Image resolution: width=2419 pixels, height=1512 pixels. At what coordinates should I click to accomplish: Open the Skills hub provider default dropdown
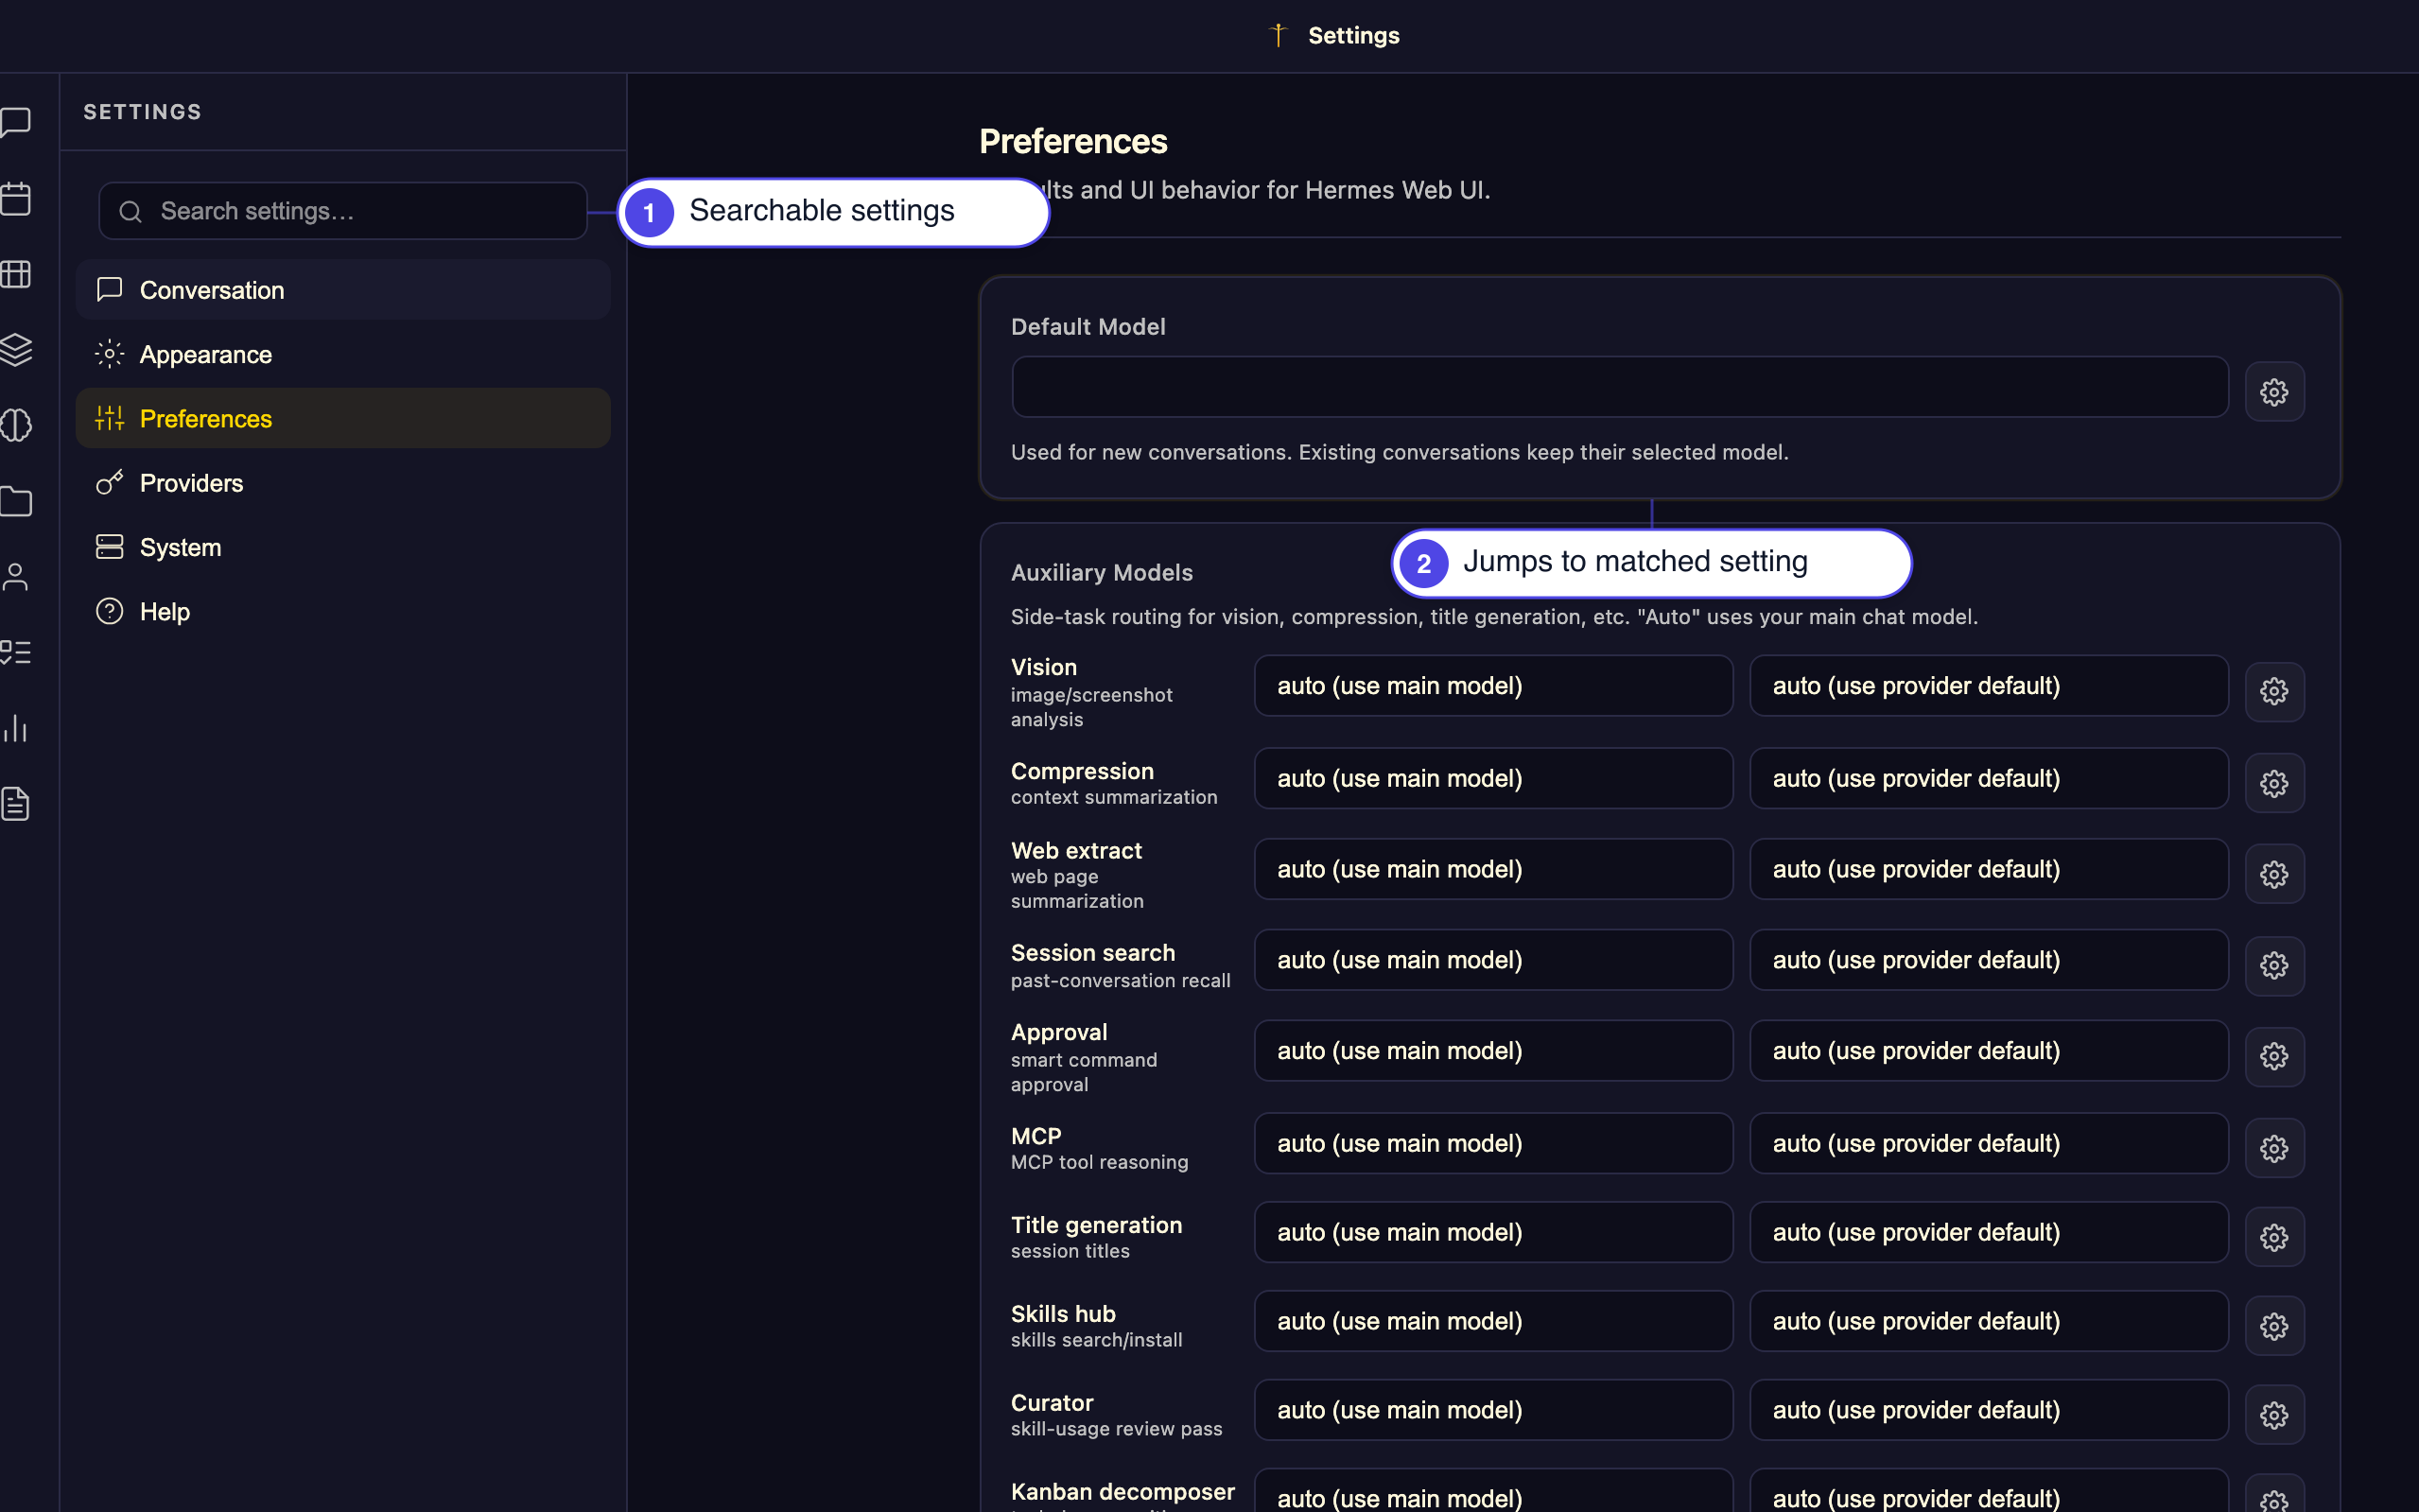click(x=1988, y=1321)
